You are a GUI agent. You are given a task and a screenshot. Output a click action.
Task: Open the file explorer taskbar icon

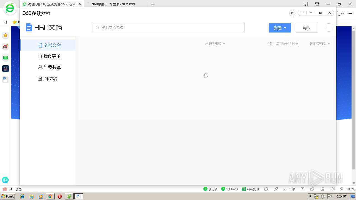tap(31, 196)
